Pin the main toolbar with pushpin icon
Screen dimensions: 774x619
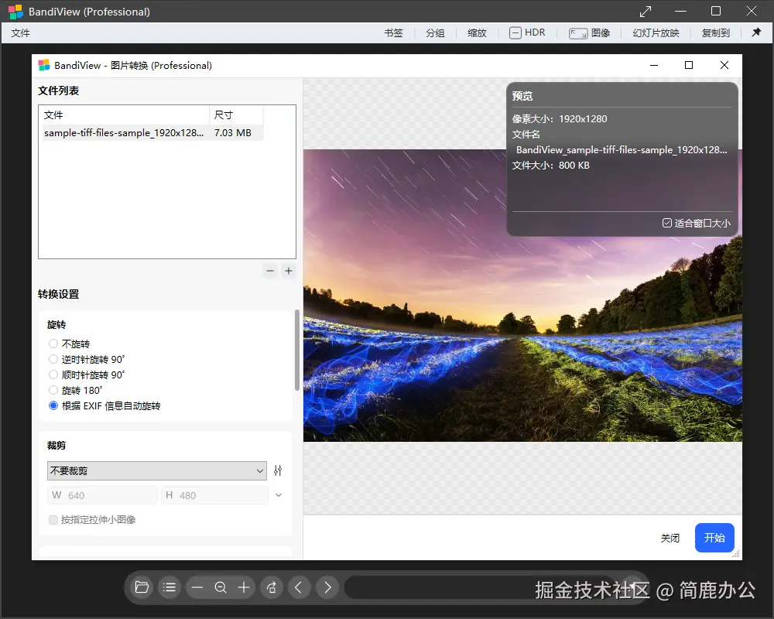(x=756, y=32)
